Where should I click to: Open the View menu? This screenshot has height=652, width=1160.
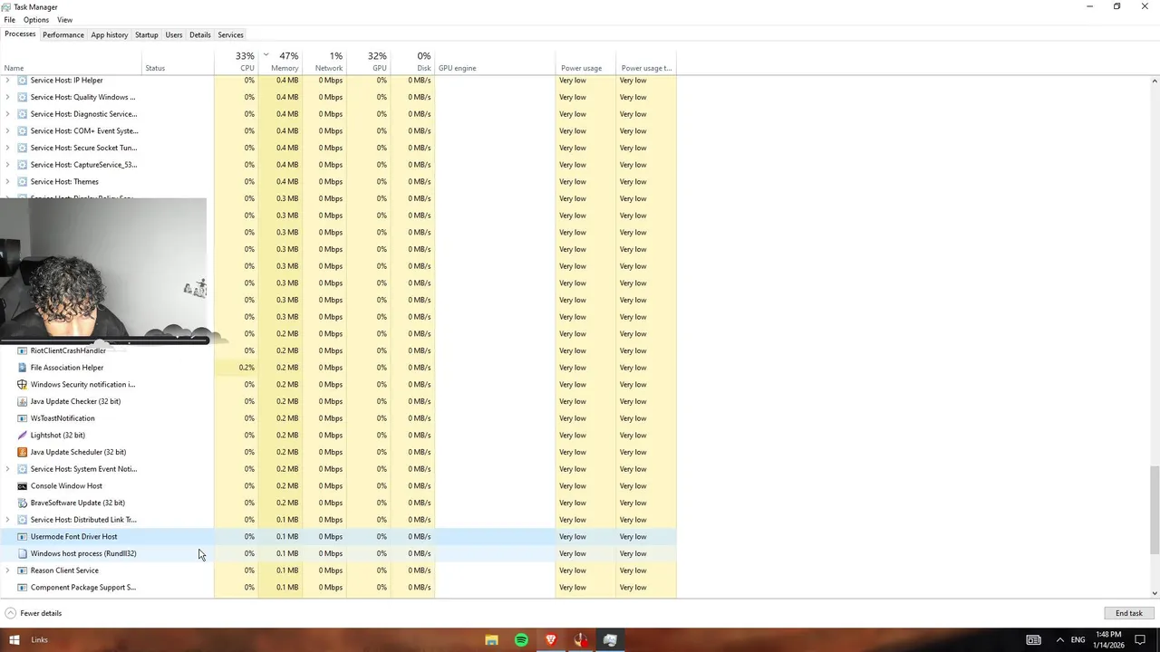click(65, 20)
